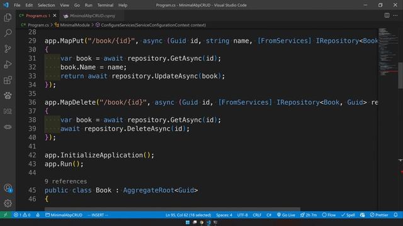Click the 2h 7m time tracker
Screen dimensions: 403x226
pyautogui.click(x=309, y=215)
